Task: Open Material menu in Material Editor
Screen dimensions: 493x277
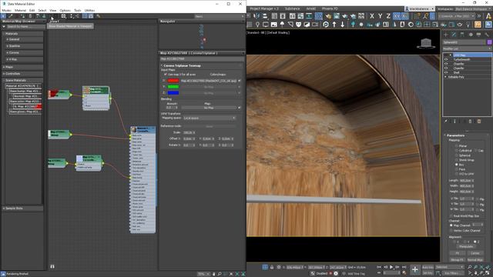Action: point(21,10)
